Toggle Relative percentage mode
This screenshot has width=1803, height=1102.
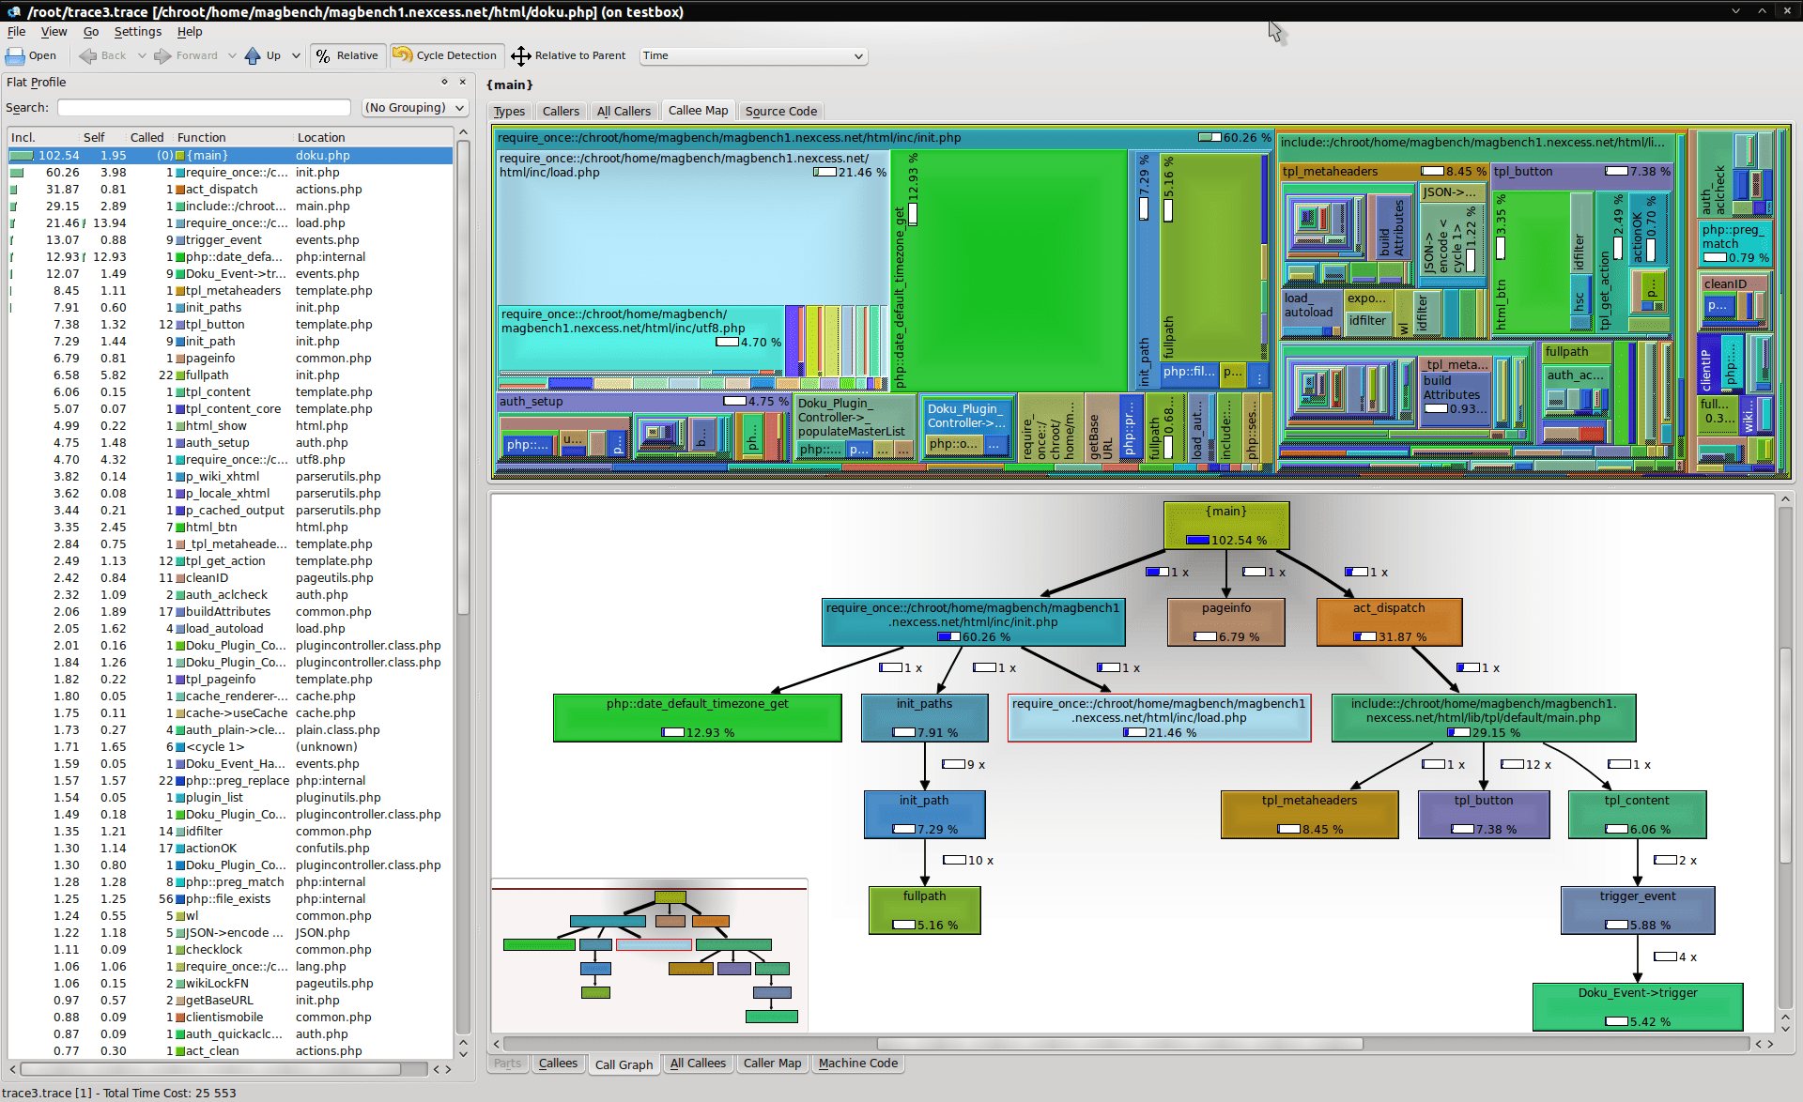click(x=347, y=56)
